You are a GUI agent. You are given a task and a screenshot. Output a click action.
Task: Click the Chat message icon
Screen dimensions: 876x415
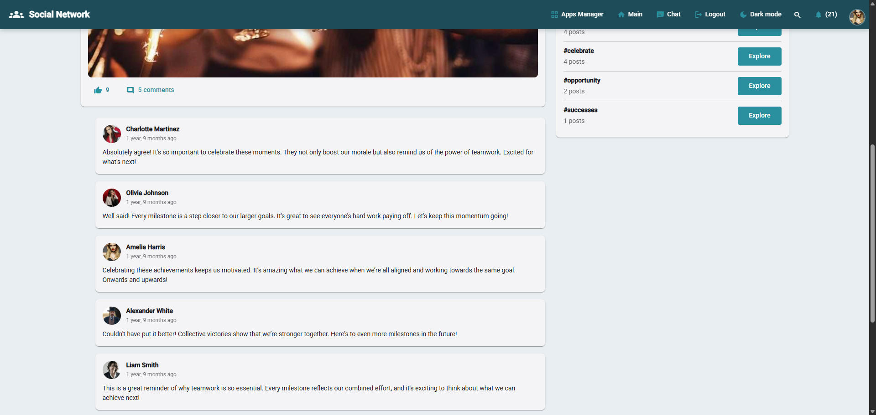click(x=660, y=15)
